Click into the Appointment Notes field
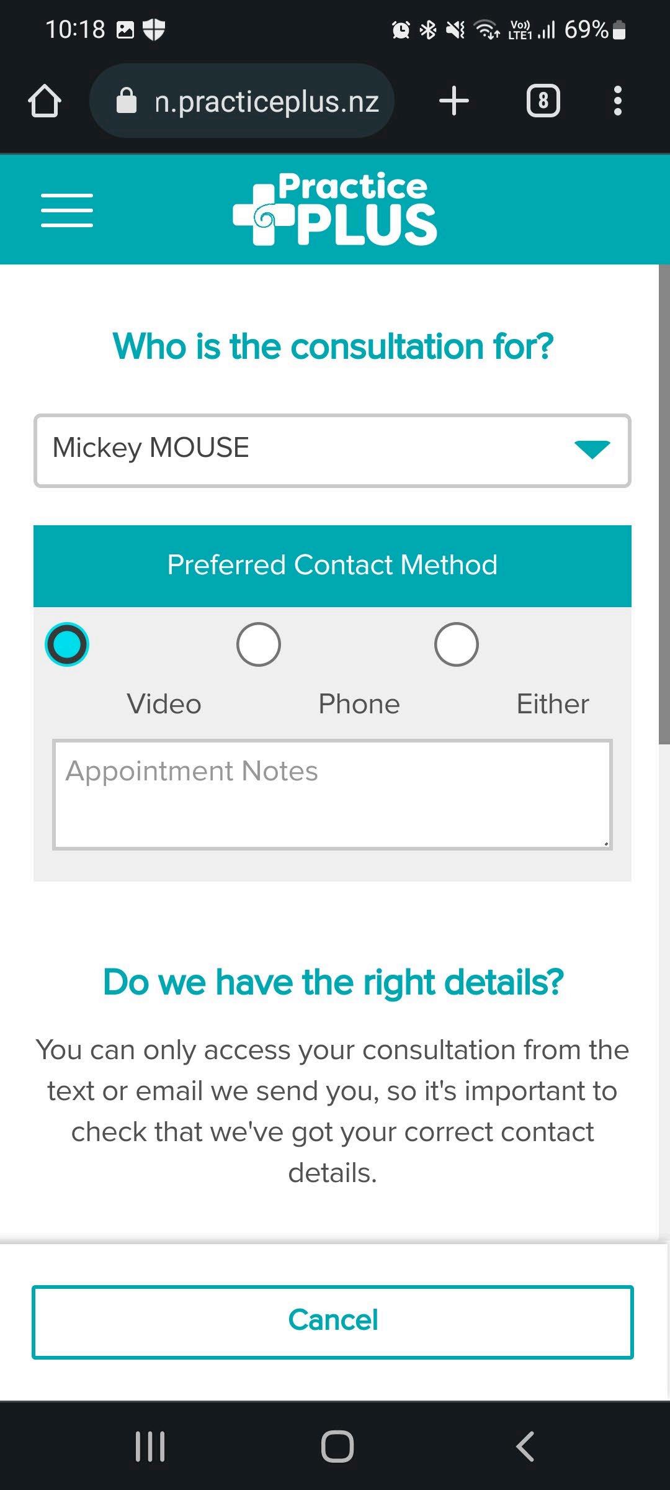670x1490 pixels. (x=333, y=795)
